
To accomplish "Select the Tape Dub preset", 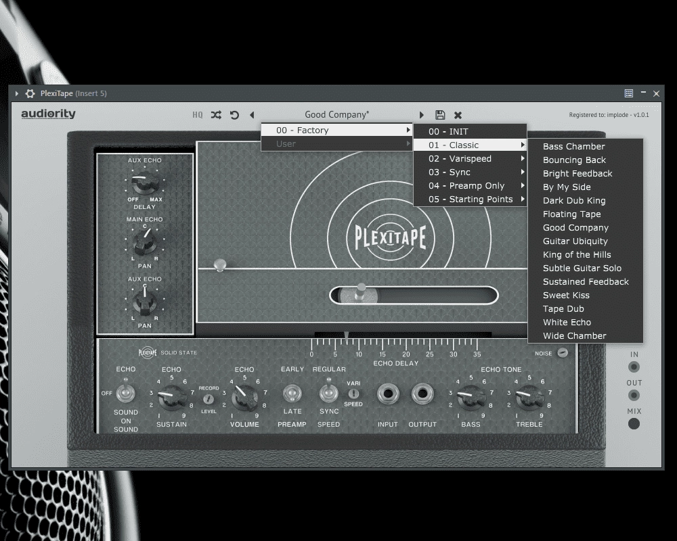I will coord(586,308).
